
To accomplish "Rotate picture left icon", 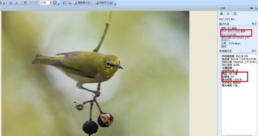I will pos(64,3).
